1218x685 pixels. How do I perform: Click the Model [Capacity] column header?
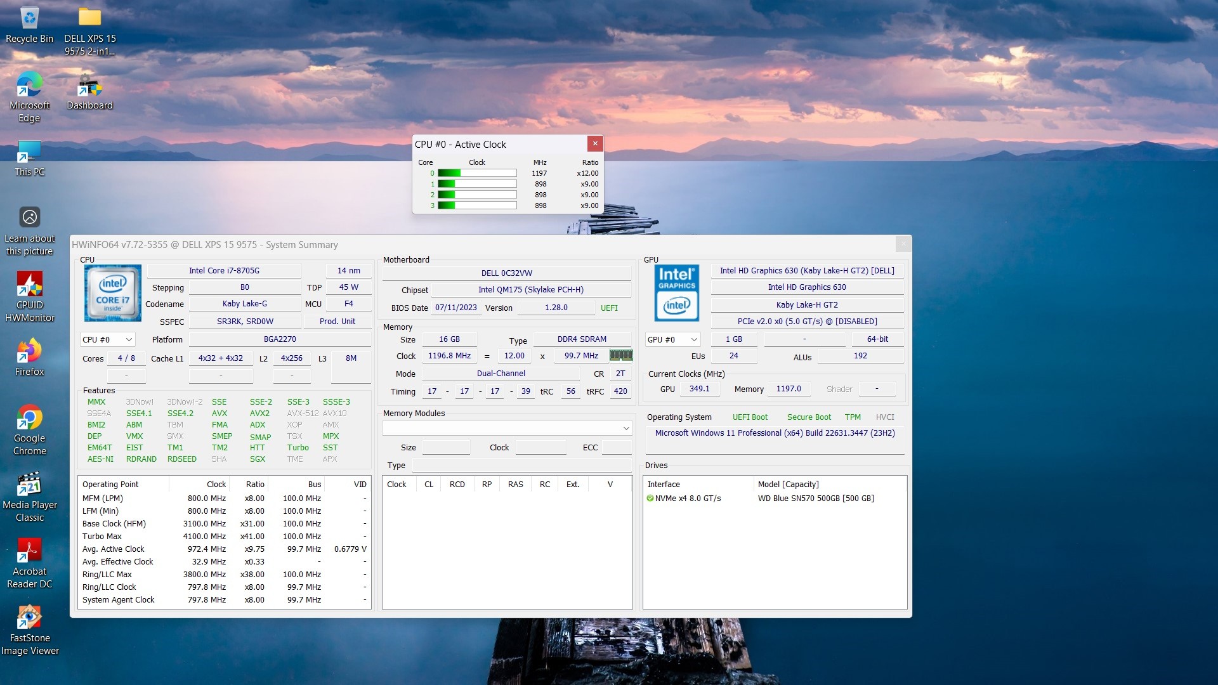coord(830,485)
